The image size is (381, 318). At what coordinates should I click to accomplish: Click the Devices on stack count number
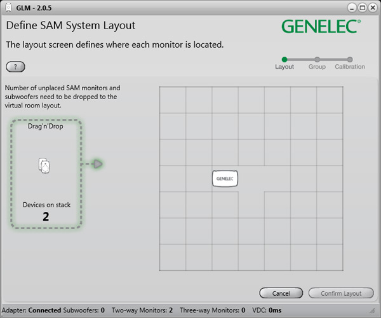click(x=46, y=216)
